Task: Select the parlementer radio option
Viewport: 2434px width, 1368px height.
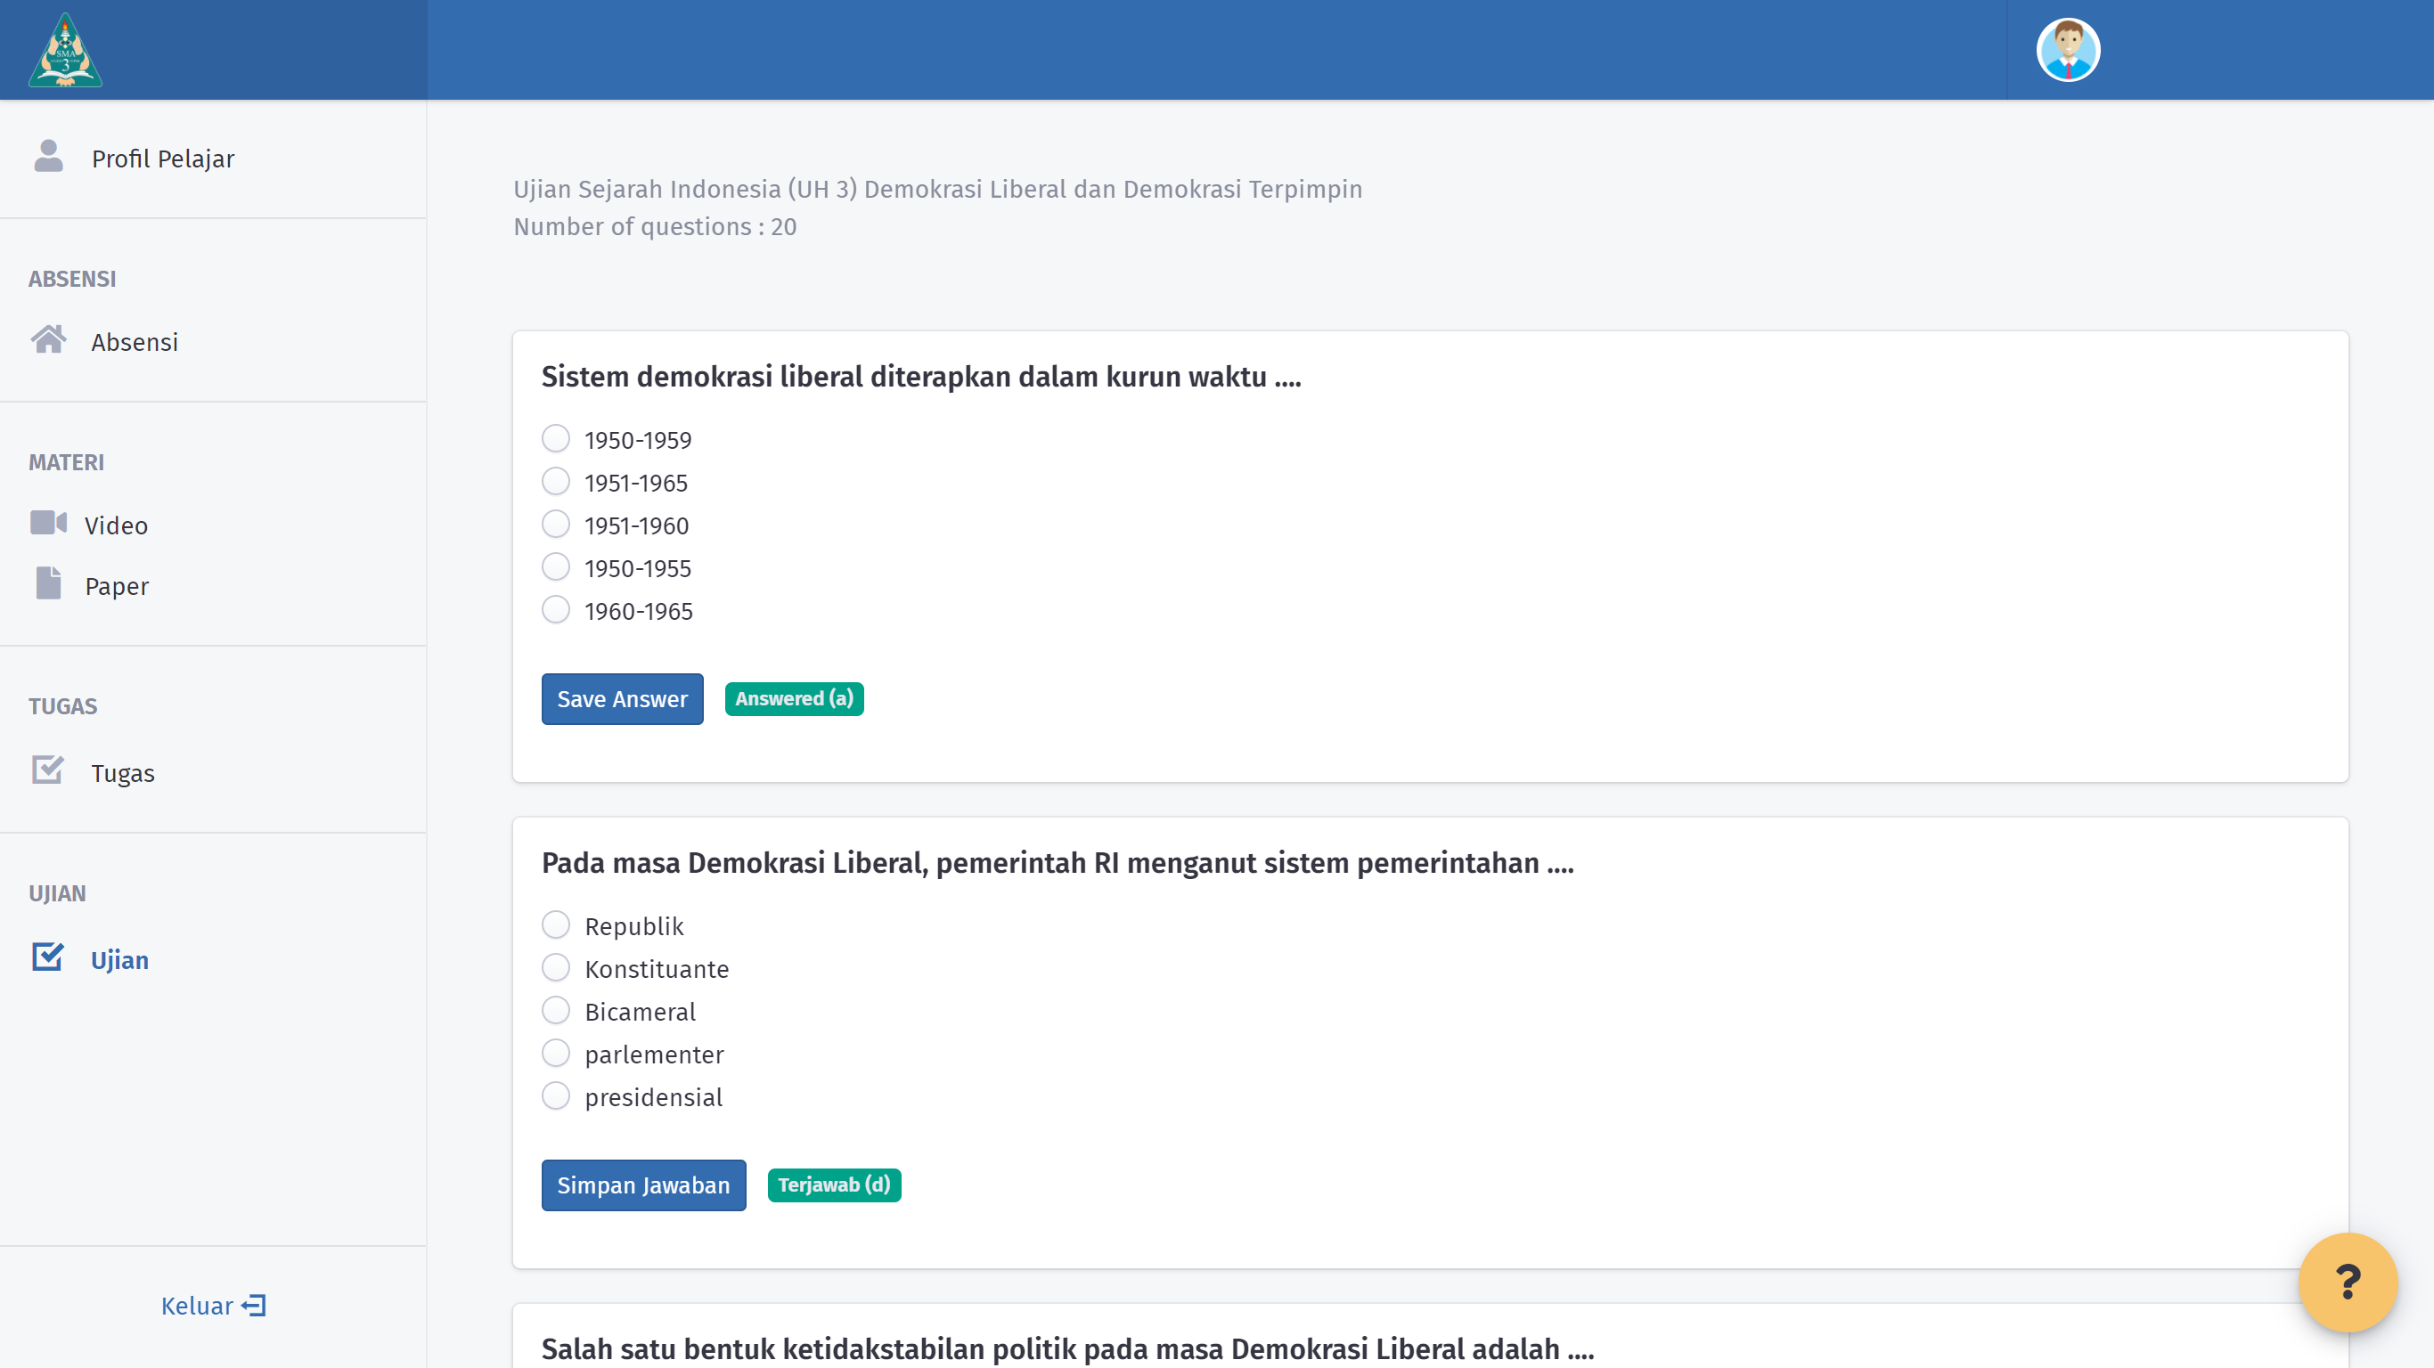Action: (x=556, y=1054)
